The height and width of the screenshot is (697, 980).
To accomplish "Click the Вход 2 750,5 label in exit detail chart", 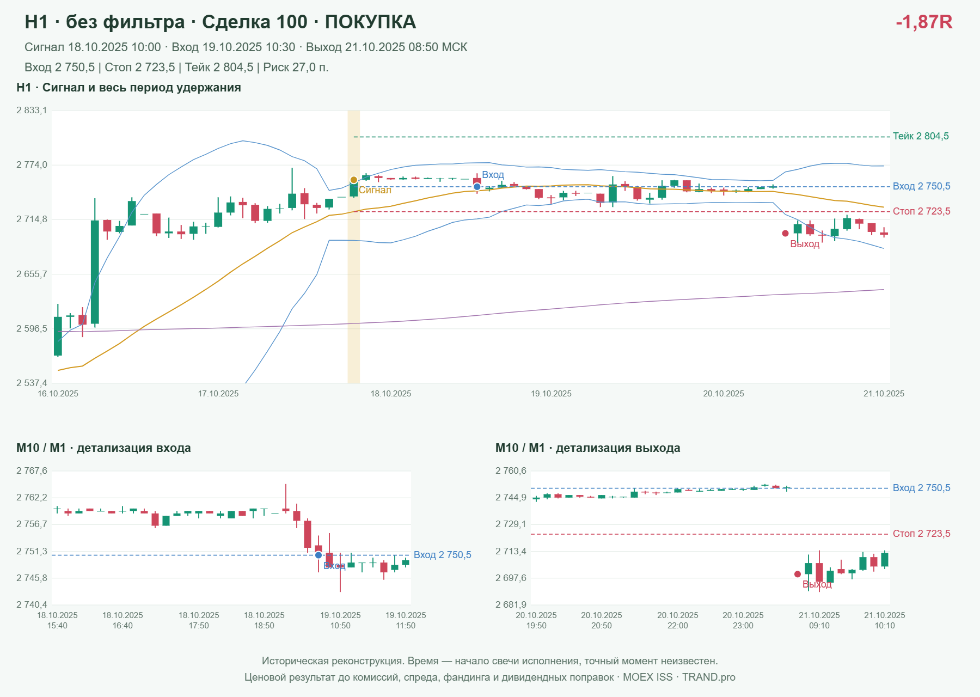I will pos(921,488).
